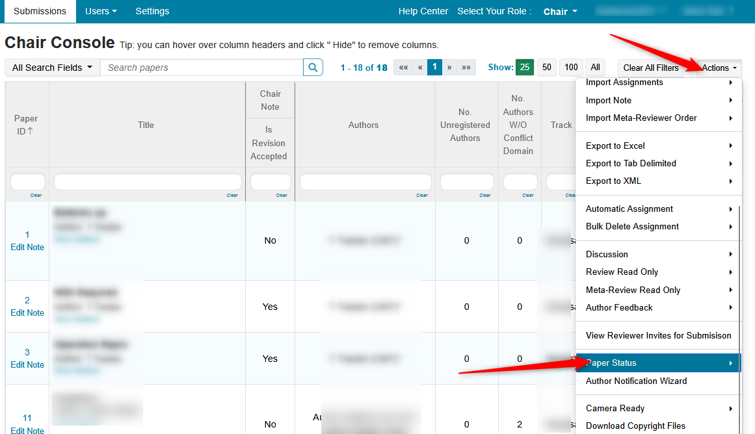This screenshot has width=755, height=434.
Task: Show All papers on one page
Action: point(595,68)
